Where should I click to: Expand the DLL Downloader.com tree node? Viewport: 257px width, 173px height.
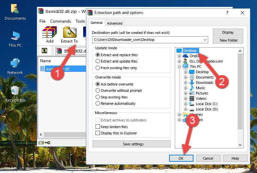pyautogui.click(x=179, y=61)
